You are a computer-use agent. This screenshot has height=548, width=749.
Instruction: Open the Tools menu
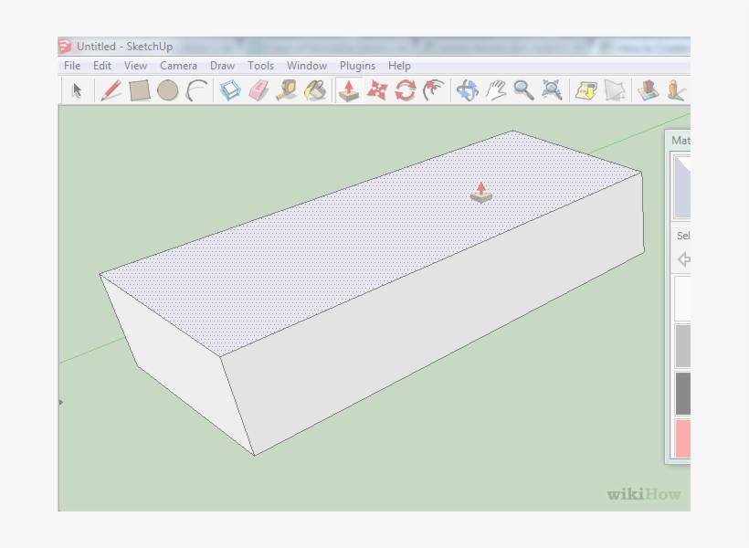(260, 65)
